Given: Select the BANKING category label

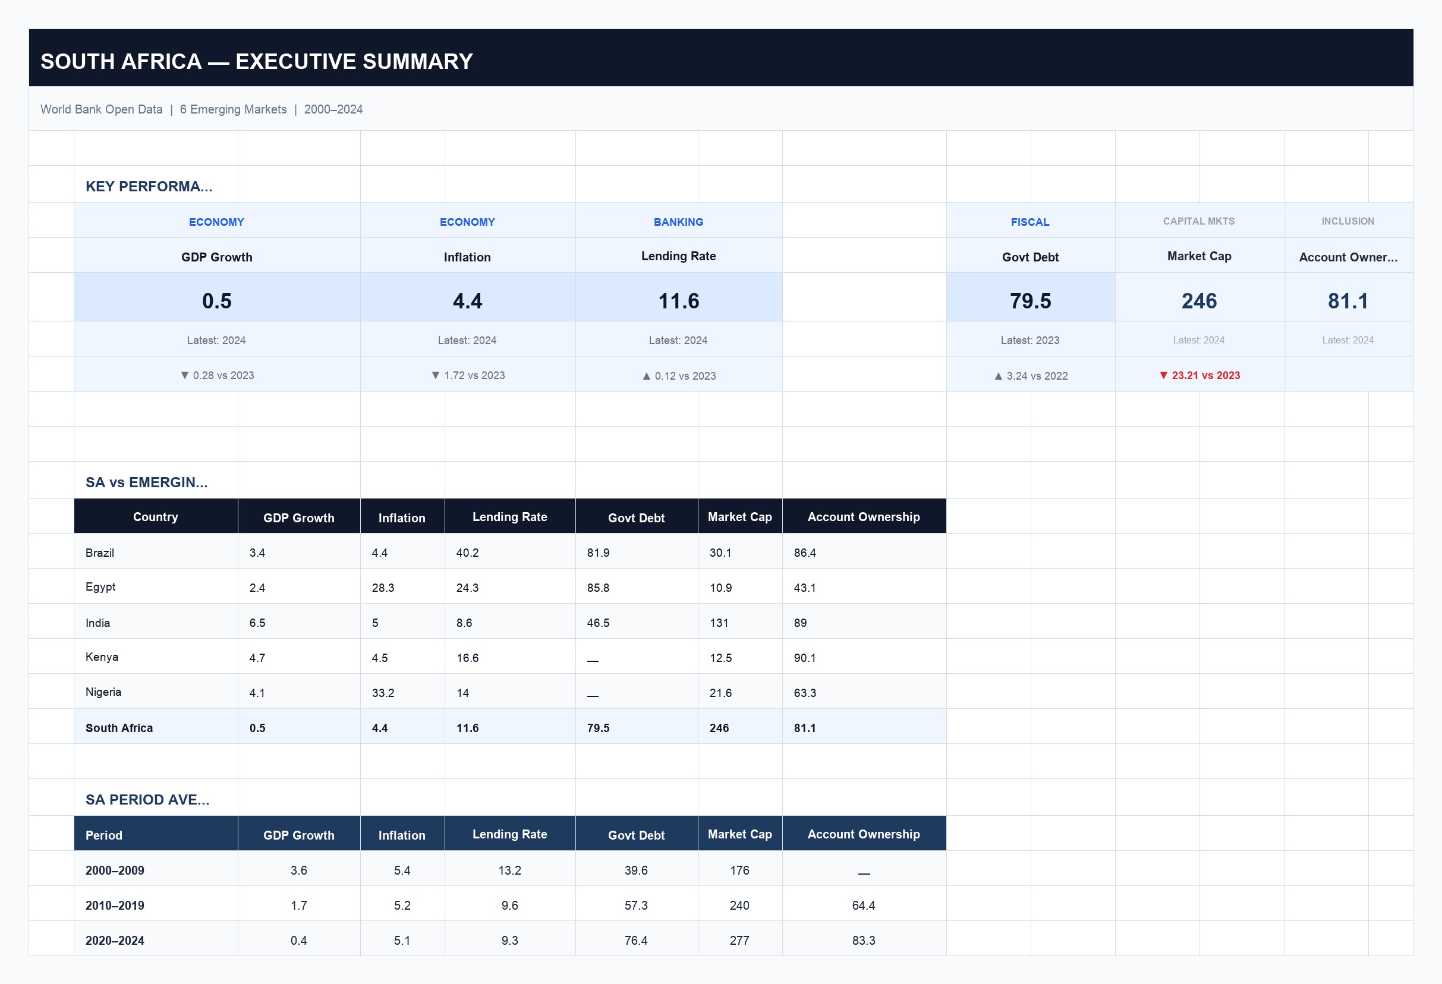Looking at the screenshot, I should click(678, 222).
